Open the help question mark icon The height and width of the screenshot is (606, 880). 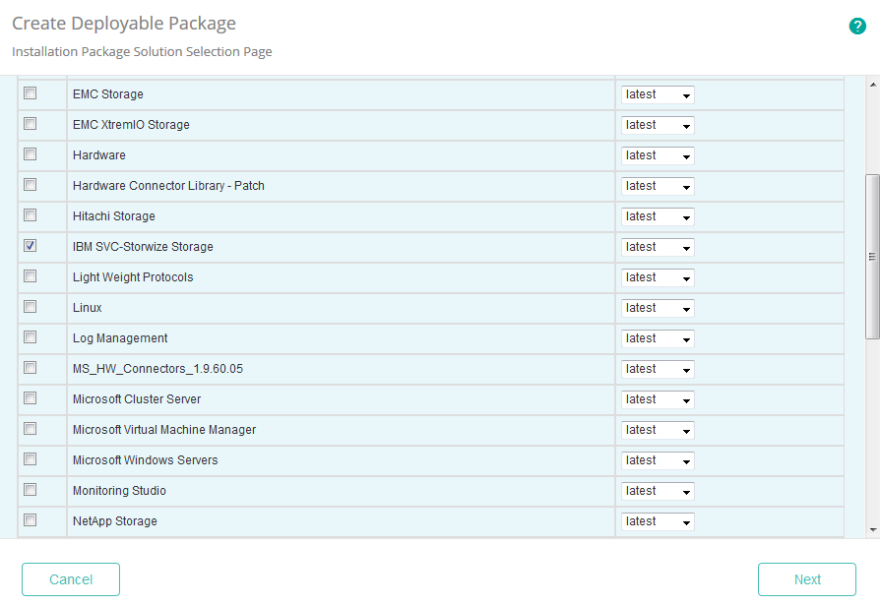pos(857,27)
